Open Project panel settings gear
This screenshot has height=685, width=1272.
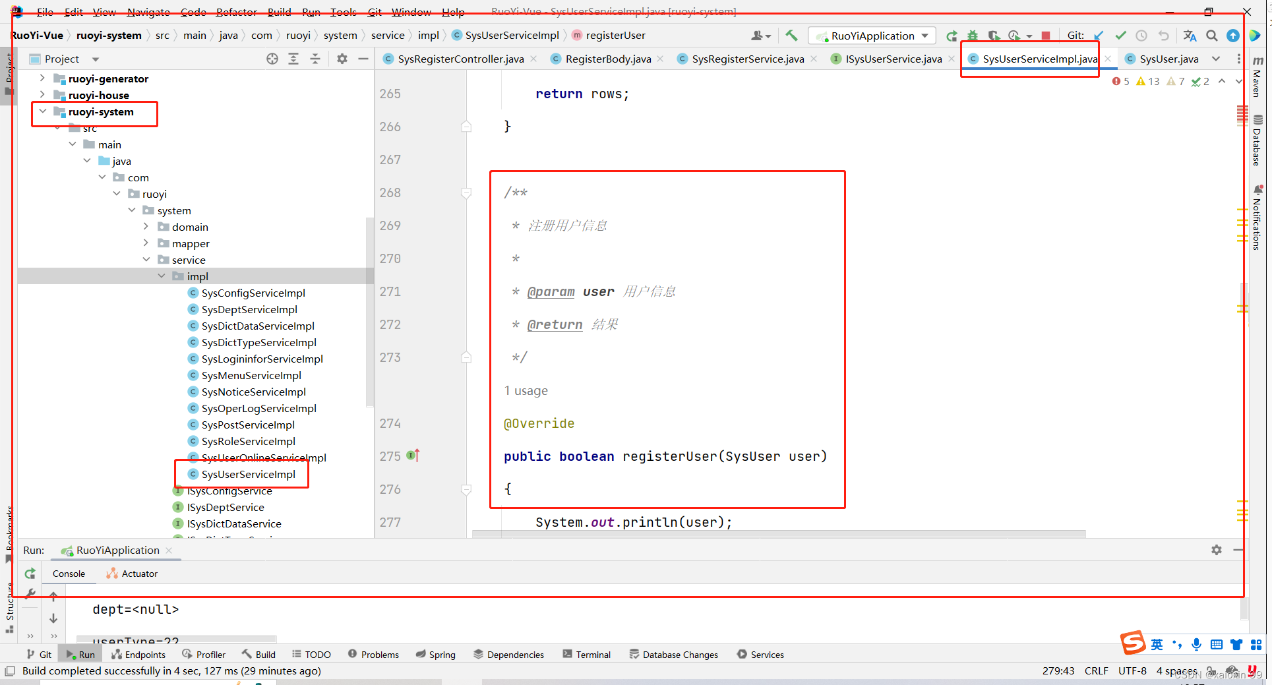(x=342, y=59)
